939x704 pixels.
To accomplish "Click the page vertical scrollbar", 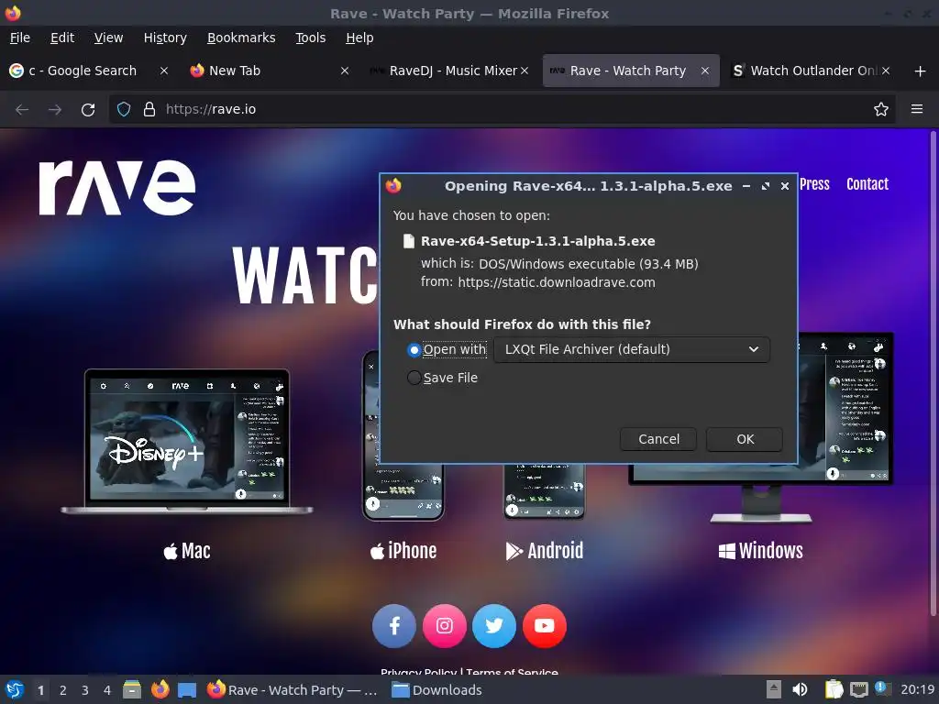I will 933,374.
